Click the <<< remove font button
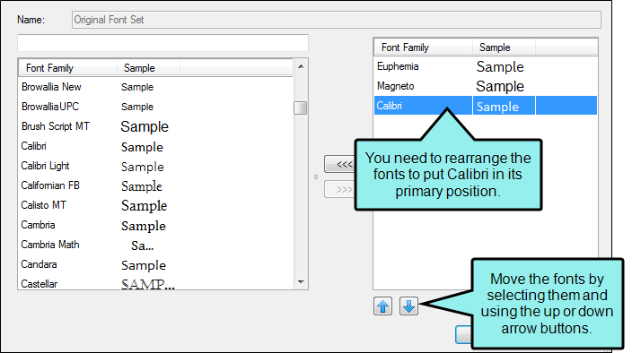This screenshot has height=353, width=632. click(339, 164)
